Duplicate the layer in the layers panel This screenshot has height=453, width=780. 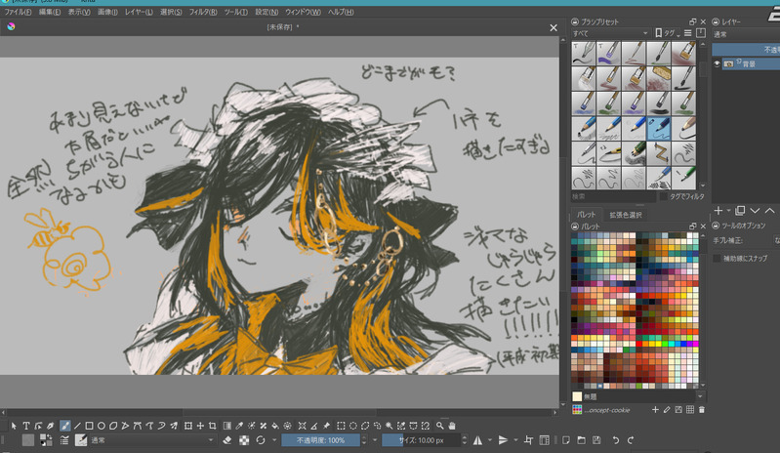tap(740, 211)
